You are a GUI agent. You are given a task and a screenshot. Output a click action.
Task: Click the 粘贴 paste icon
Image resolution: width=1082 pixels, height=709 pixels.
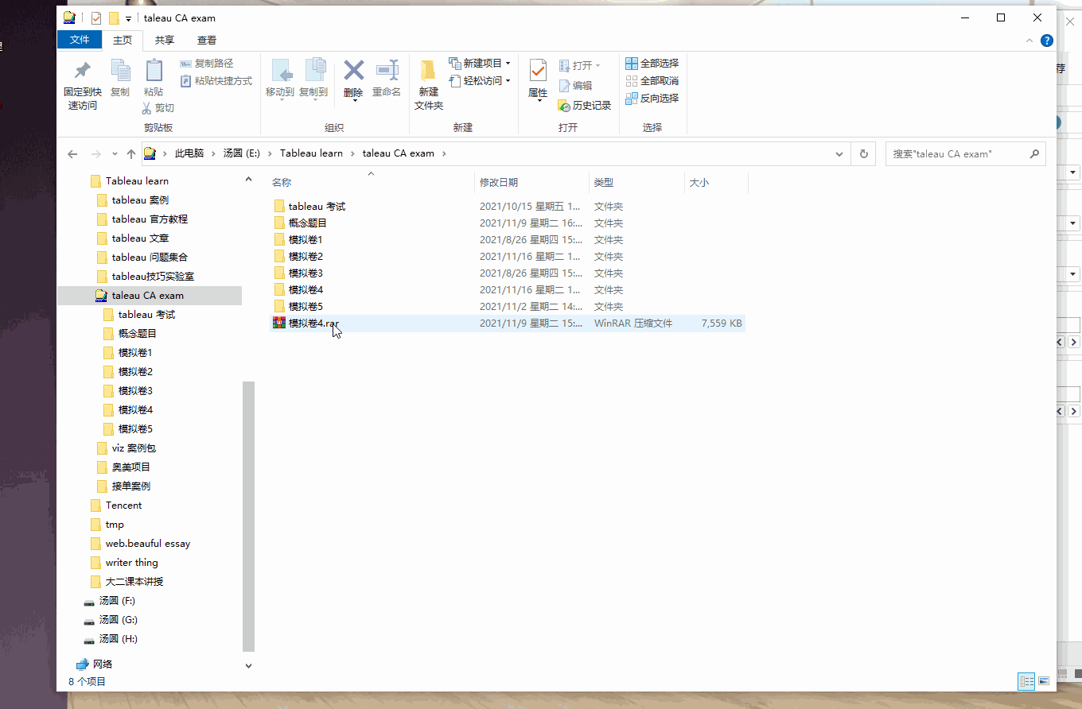click(154, 71)
